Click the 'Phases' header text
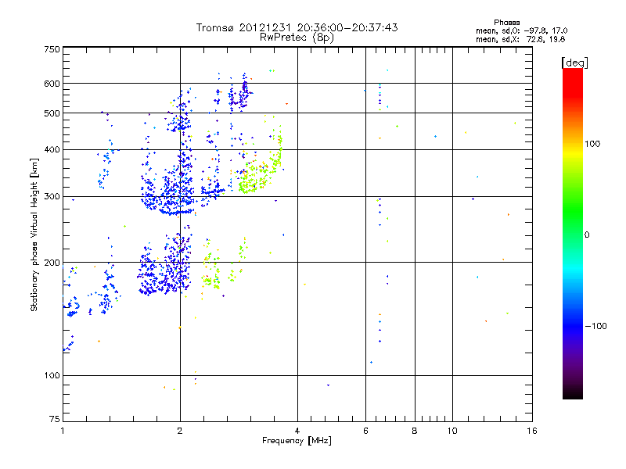Screen dimensions: 626x469 (506, 23)
